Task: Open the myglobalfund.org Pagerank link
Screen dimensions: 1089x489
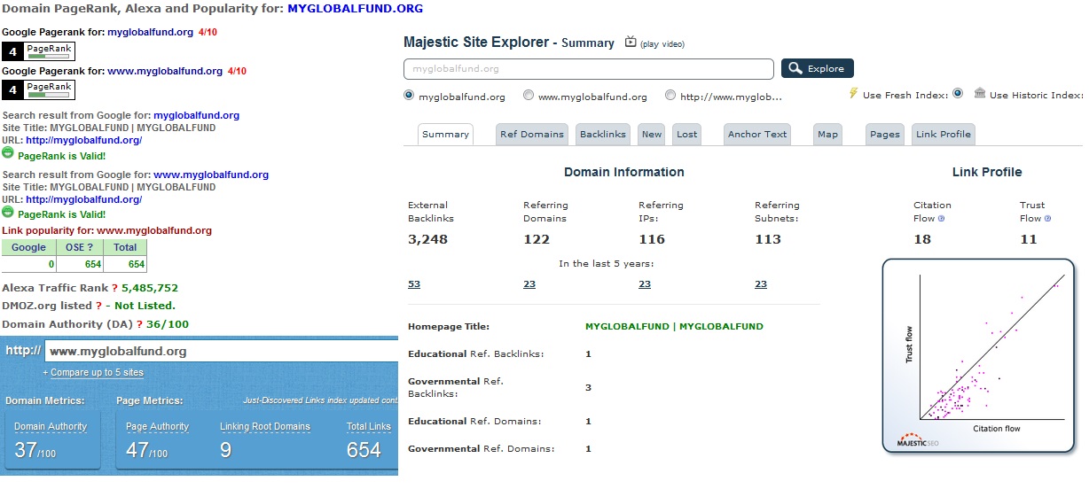Action: (x=150, y=32)
